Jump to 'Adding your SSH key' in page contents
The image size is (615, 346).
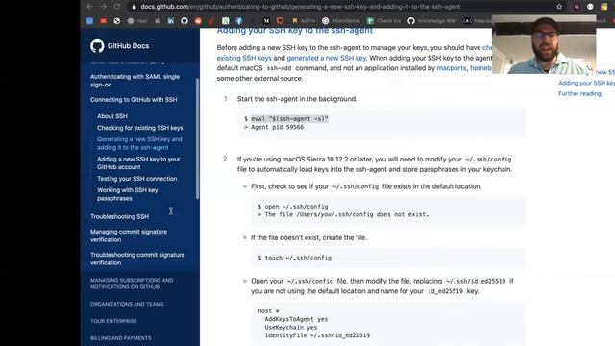586,83
